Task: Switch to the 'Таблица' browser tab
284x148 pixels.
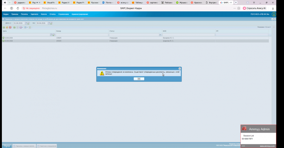Action: (x=138, y=3)
